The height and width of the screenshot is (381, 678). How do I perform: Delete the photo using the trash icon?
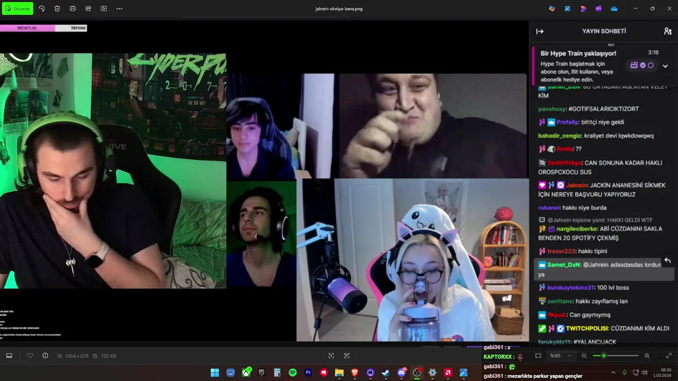57,8
